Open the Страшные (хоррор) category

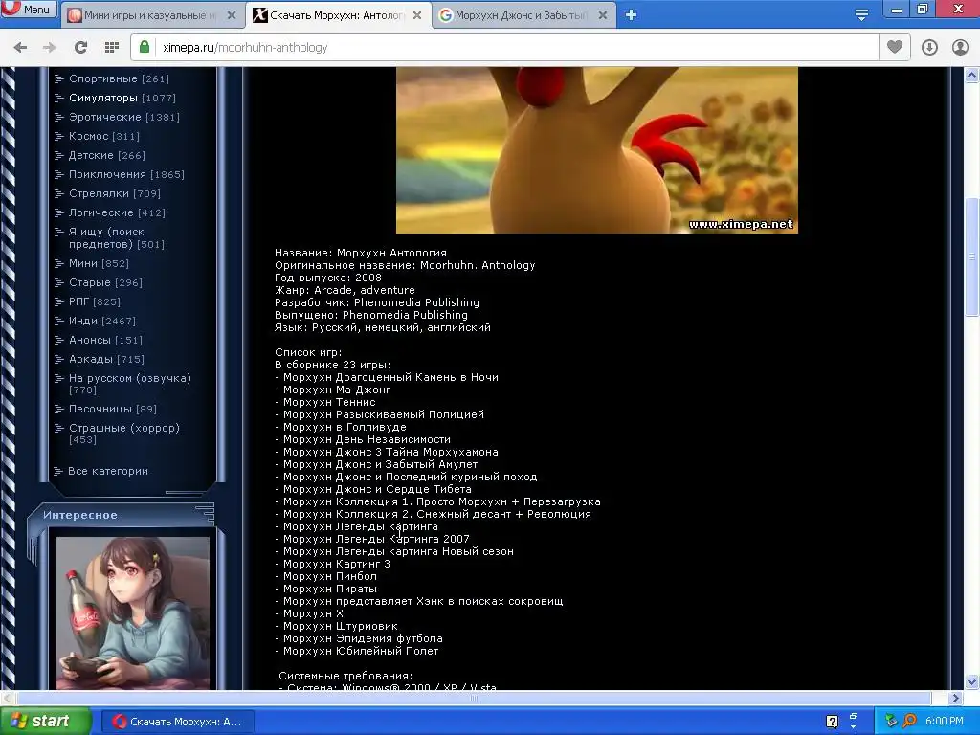click(x=124, y=434)
